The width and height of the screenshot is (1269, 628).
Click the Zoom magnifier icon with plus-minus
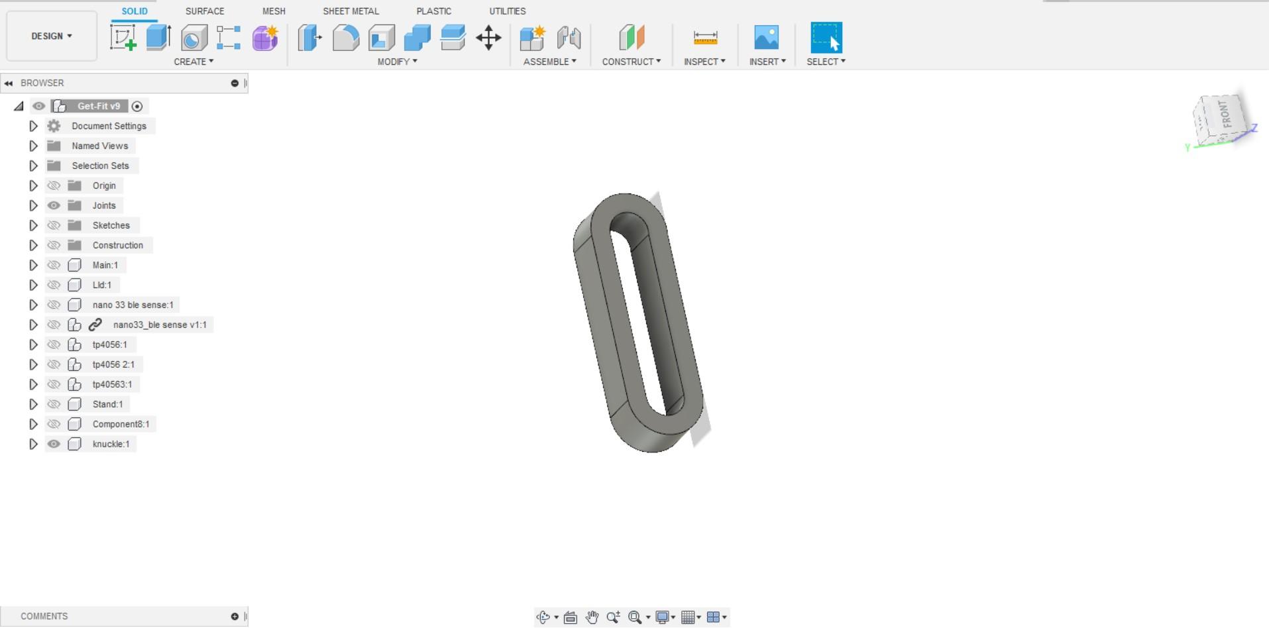[613, 617]
